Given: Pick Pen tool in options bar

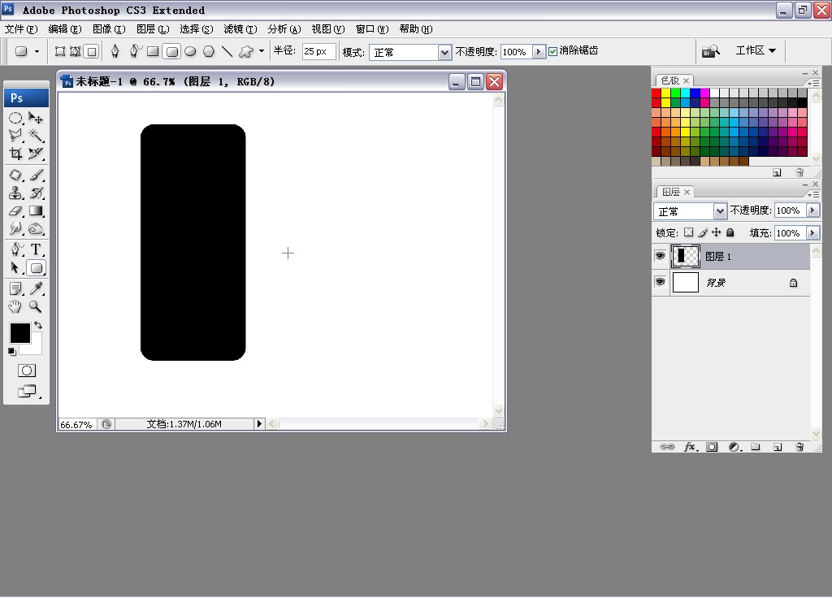Looking at the screenshot, I should [x=115, y=51].
